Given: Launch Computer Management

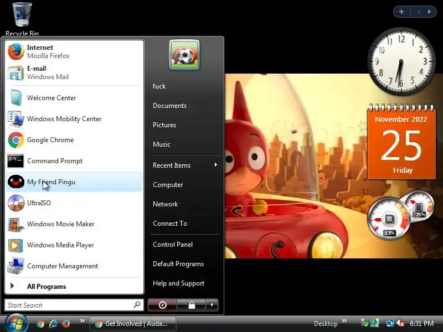Looking at the screenshot, I should (x=74, y=266).
